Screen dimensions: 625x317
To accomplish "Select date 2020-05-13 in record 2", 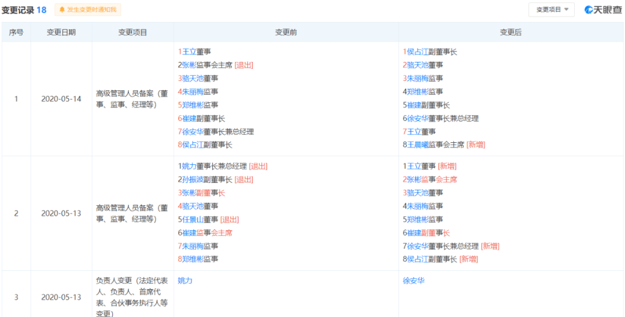I will (61, 213).
